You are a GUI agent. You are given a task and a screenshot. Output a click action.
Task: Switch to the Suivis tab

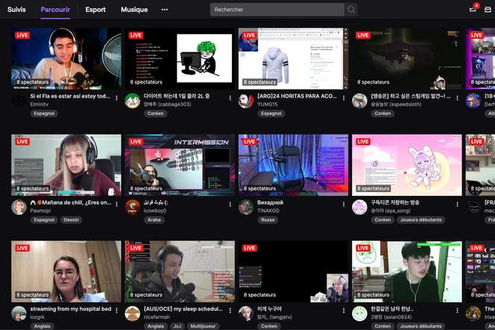(16, 10)
